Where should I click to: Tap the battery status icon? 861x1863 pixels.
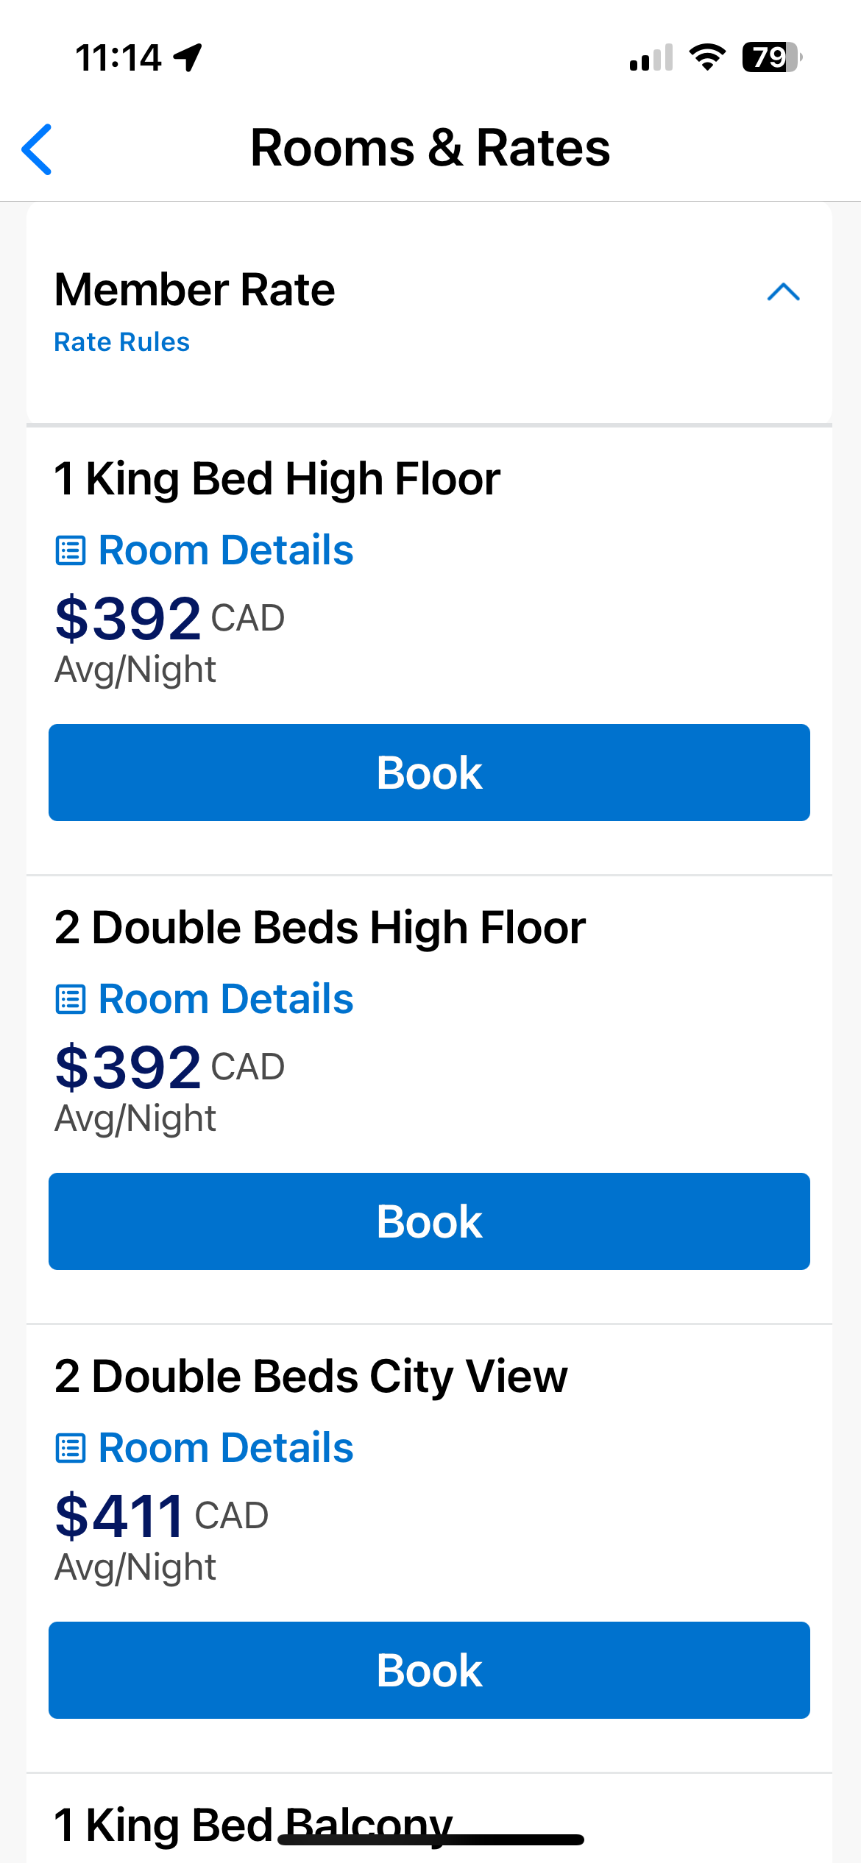pos(772,57)
